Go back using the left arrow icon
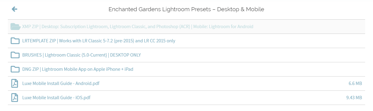373x111 pixels. (14, 9)
